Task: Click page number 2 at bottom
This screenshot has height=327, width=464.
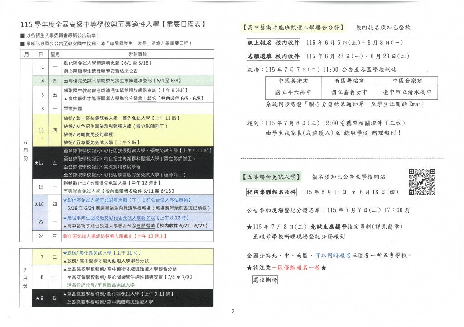Action: (x=233, y=311)
